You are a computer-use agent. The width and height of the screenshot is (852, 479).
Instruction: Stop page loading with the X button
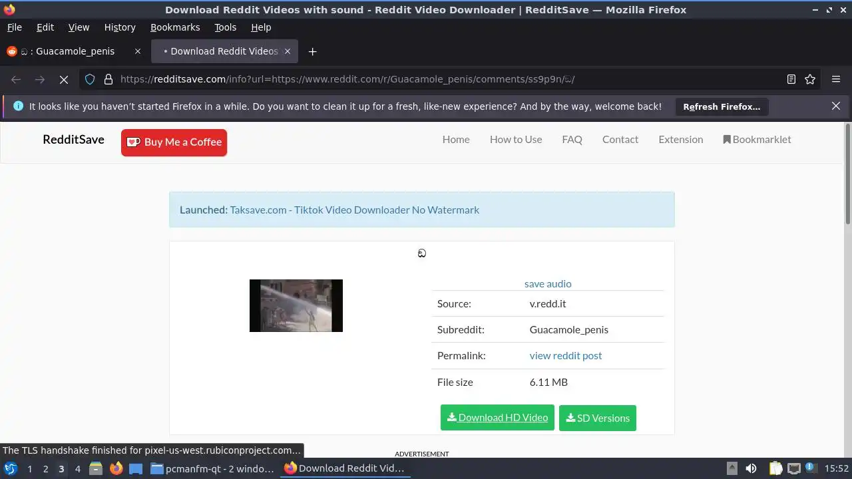click(64, 79)
